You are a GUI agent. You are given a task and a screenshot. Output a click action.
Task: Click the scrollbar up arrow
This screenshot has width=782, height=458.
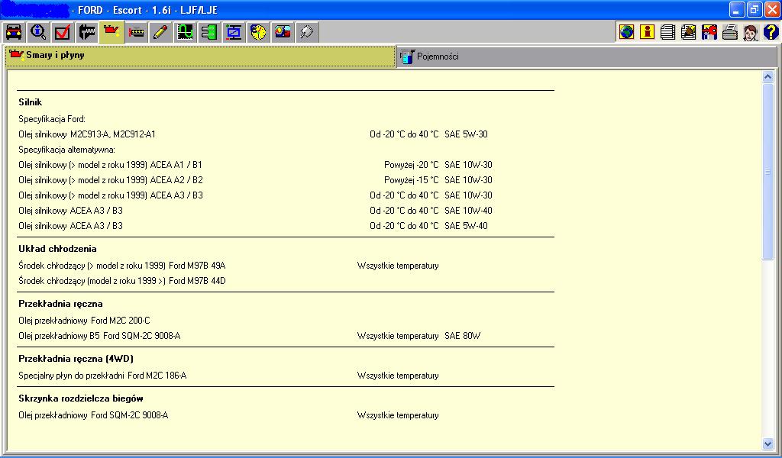(x=768, y=77)
